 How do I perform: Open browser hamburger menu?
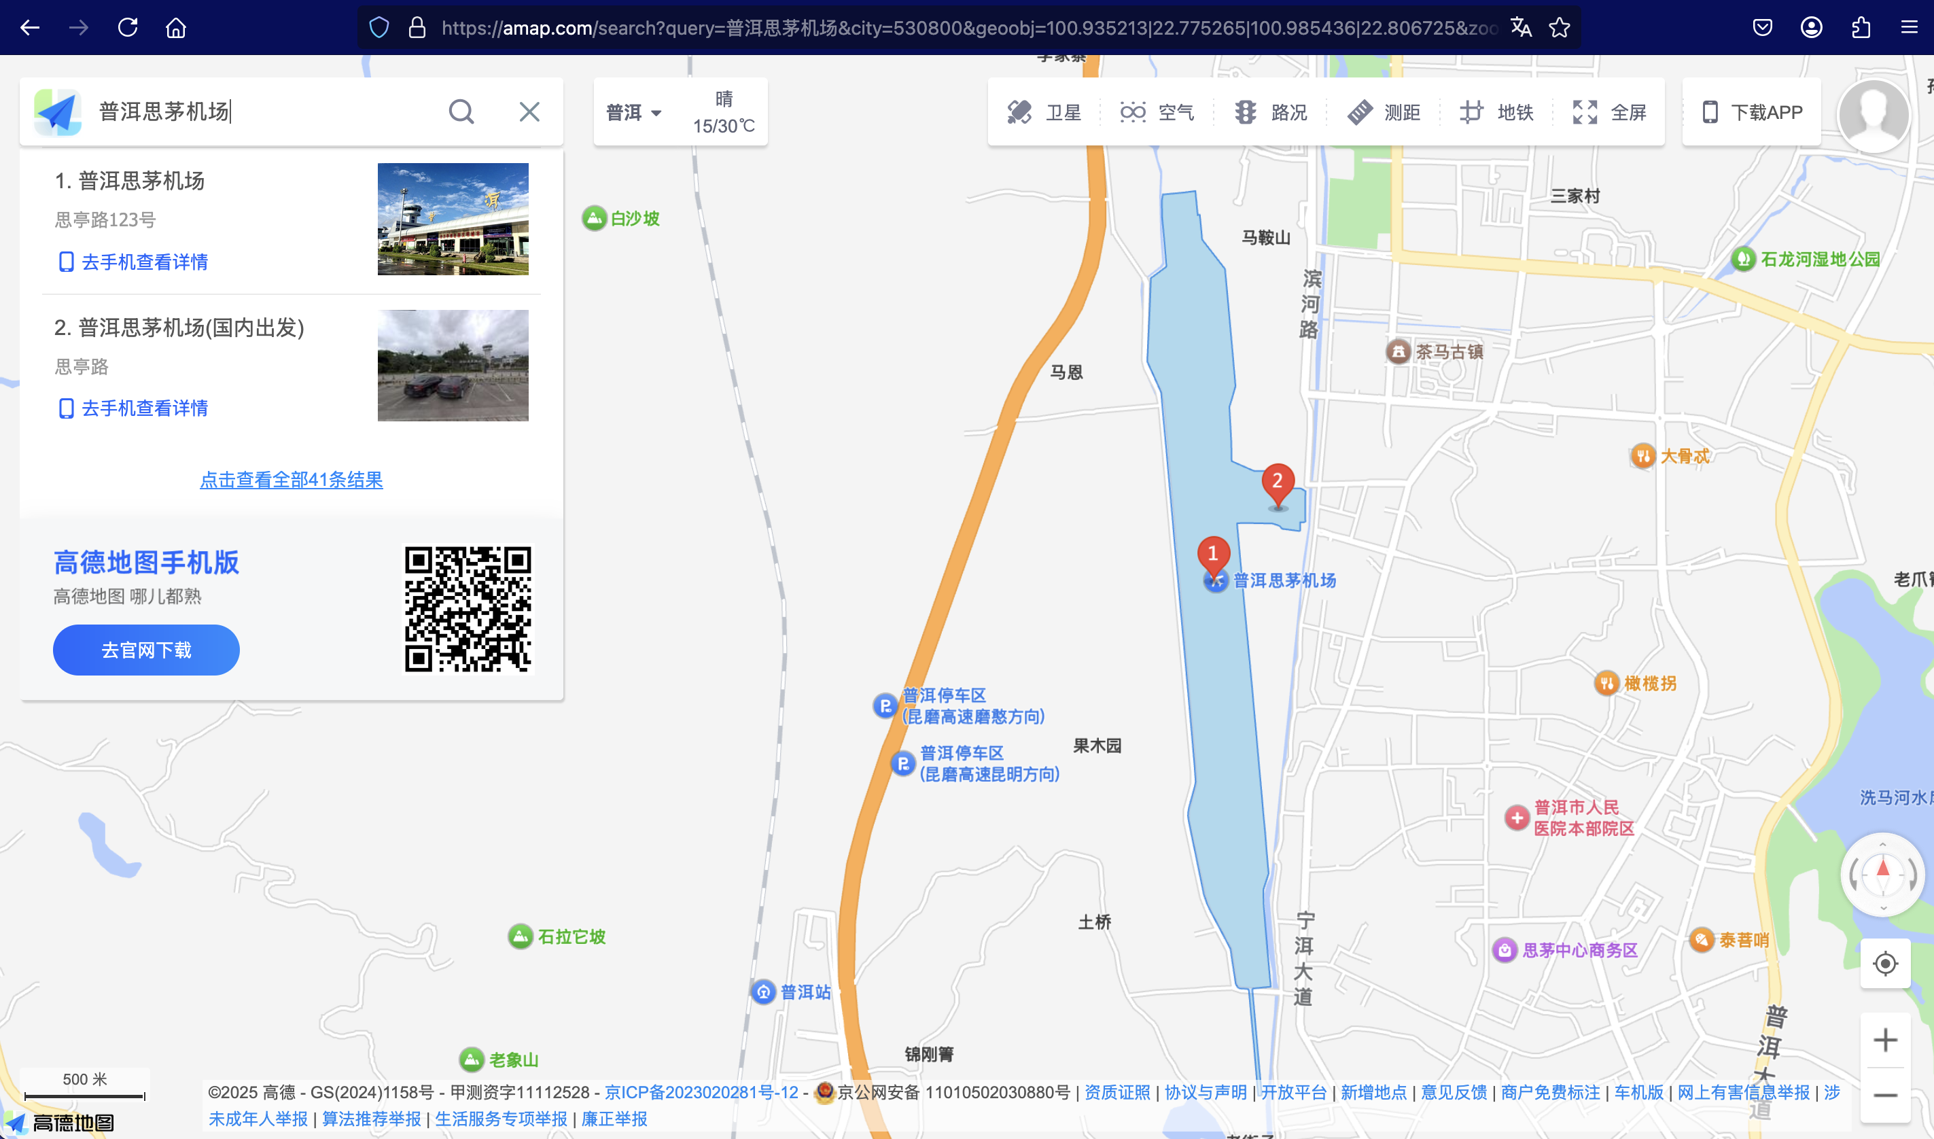click(x=1910, y=28)
